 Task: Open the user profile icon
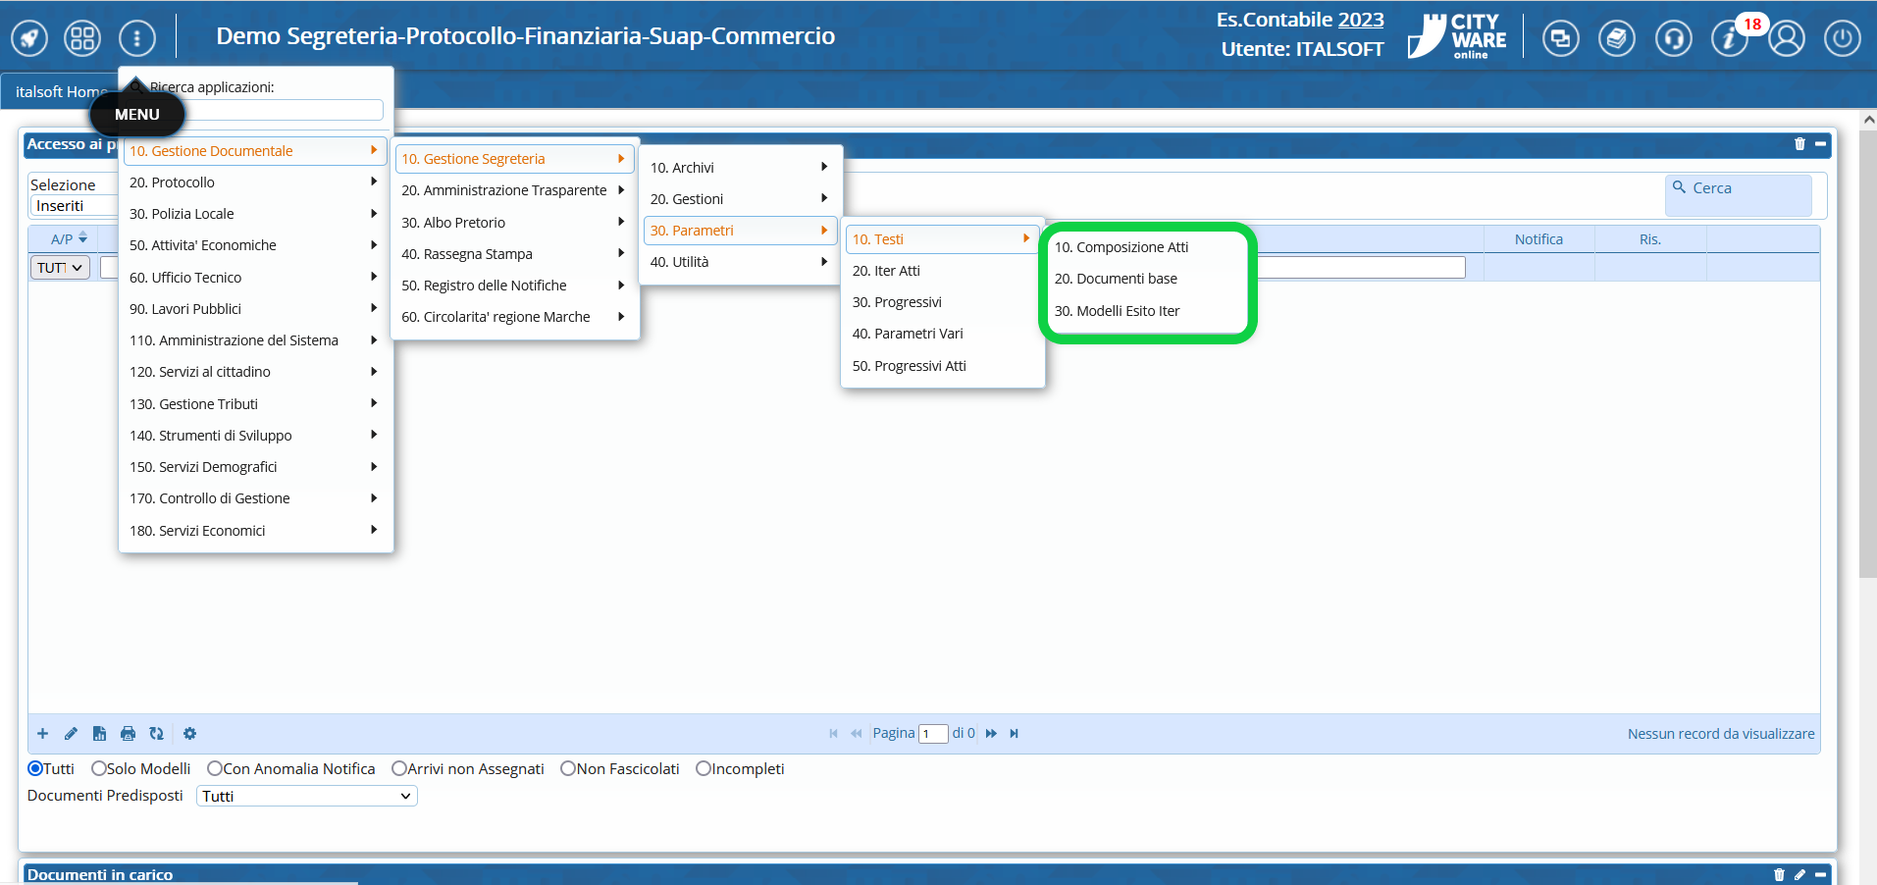(x=1787, y=39)
